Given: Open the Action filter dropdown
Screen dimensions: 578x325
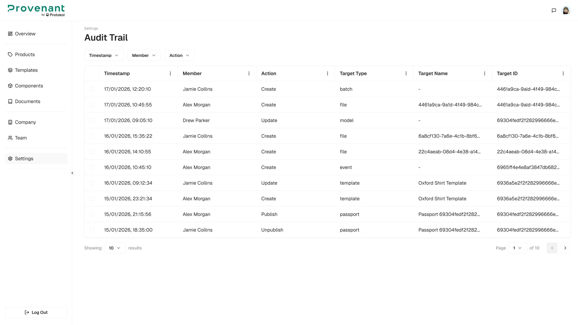Looking at the screenshot, I should (x=179, y=55).
